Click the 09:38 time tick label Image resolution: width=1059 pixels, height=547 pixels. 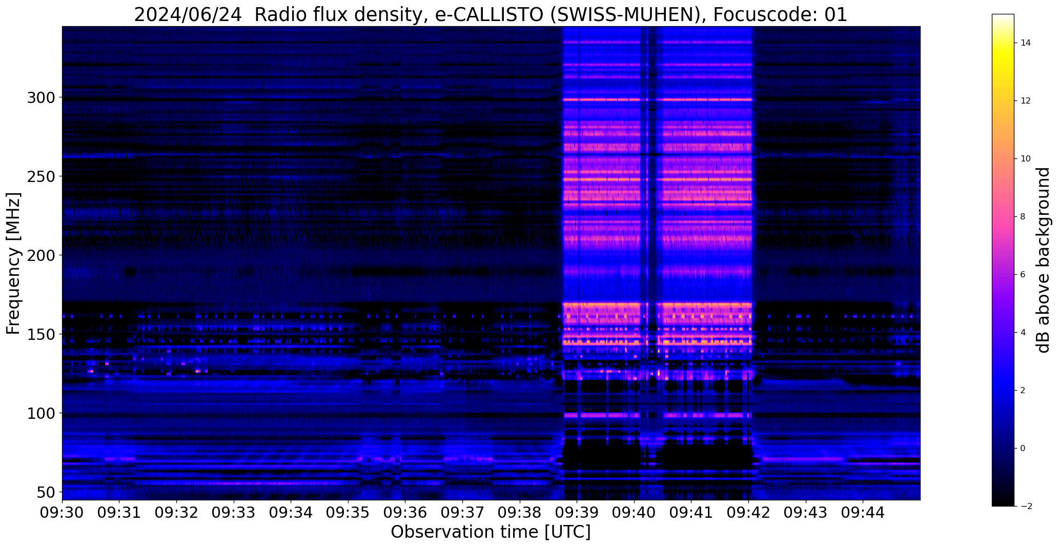point(520,513)
